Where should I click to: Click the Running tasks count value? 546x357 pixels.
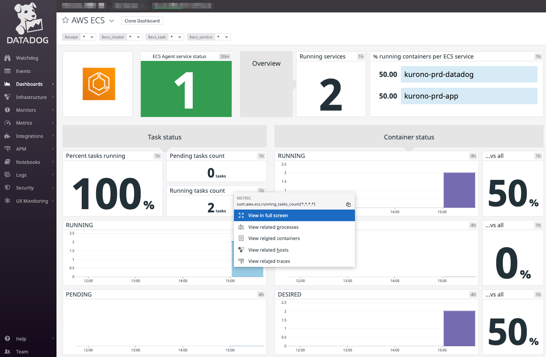click(x=216, y=208)
